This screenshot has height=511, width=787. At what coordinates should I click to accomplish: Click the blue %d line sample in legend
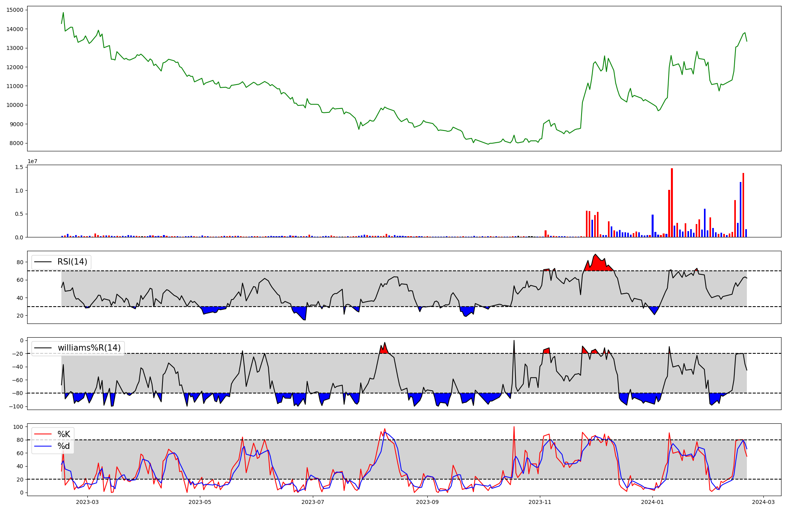coord(43,446)
